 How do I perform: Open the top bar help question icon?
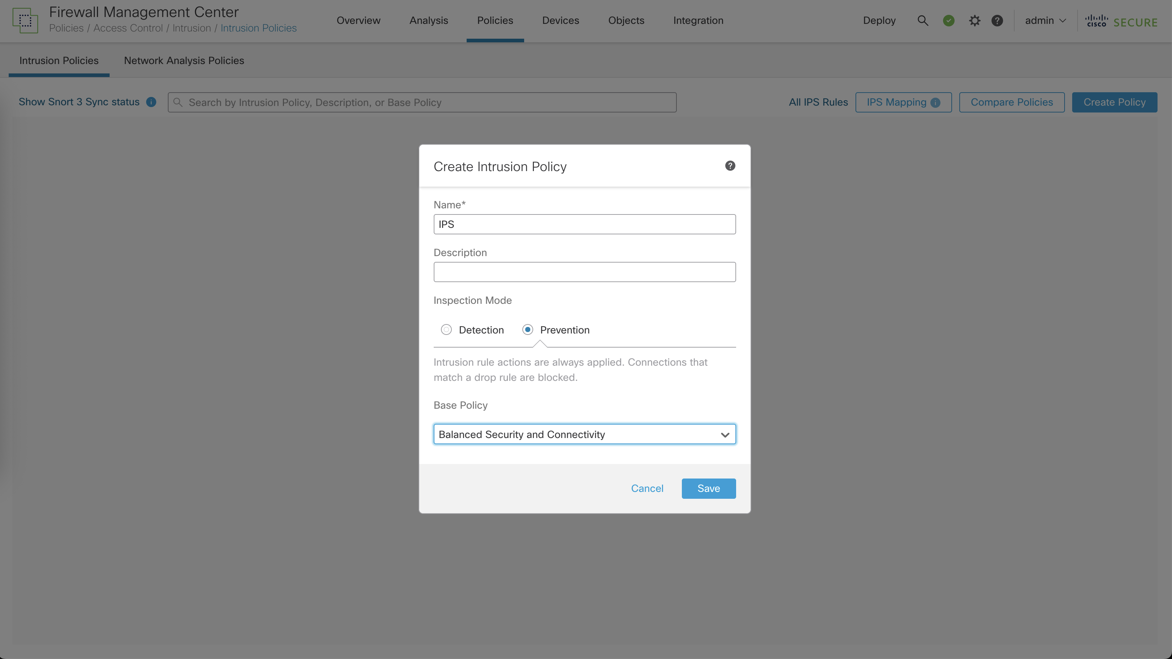pyautogui.click(x=997, y=21)
